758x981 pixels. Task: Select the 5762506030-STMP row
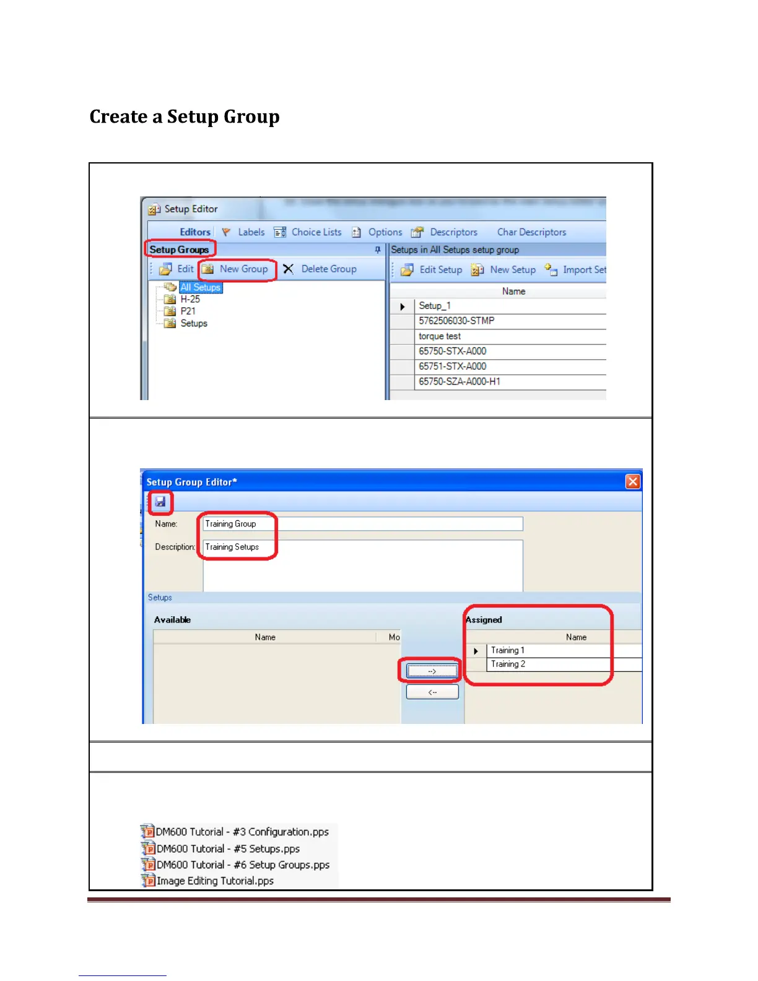[x=498, y=321]
